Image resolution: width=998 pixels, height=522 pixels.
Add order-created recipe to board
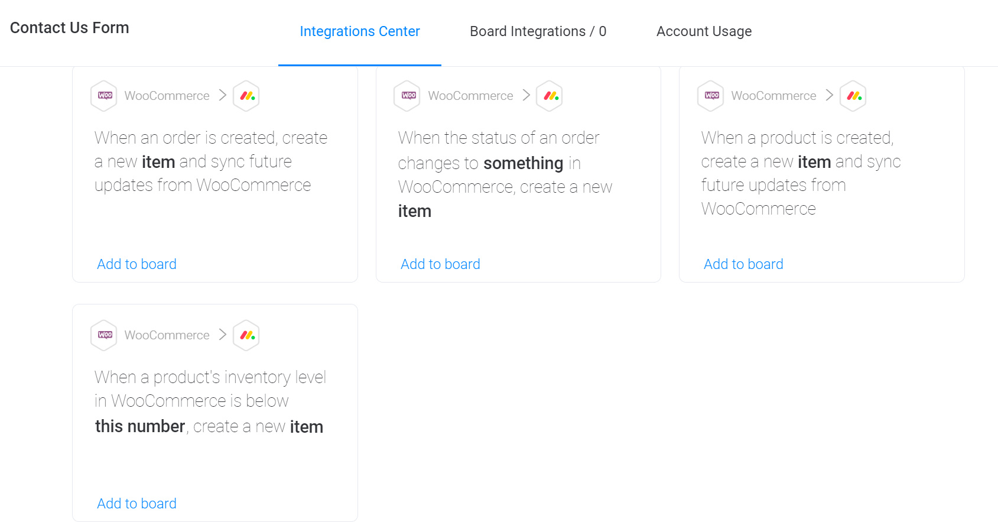click(x=136, y=264)
